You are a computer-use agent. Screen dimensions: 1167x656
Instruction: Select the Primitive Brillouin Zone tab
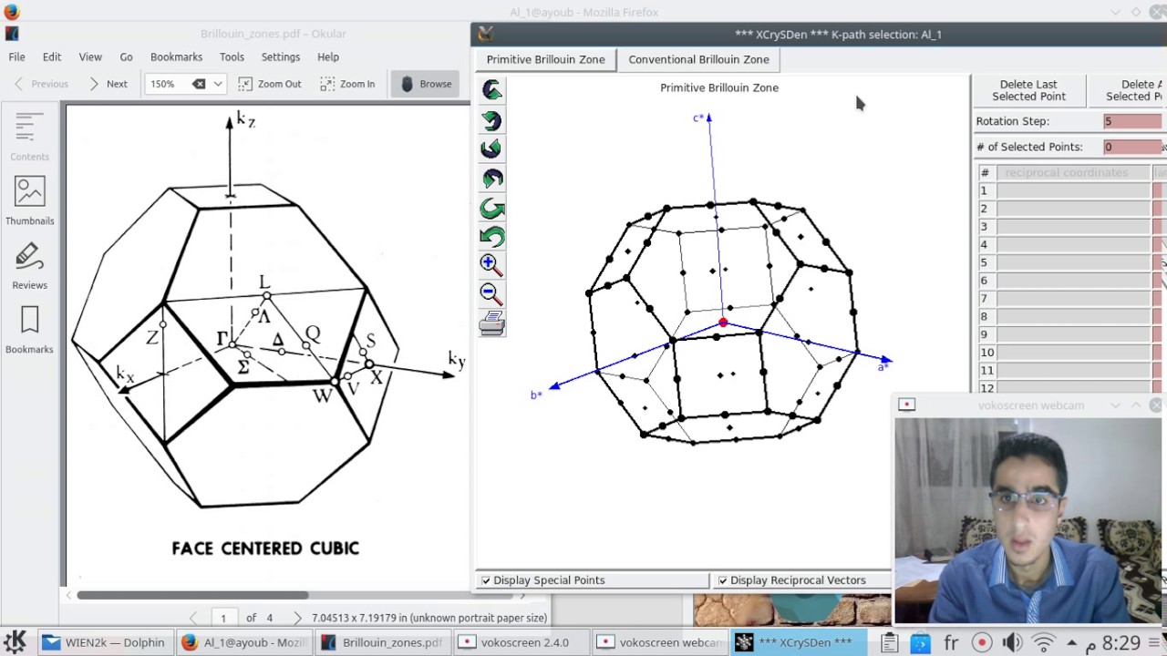pos(545,59)
